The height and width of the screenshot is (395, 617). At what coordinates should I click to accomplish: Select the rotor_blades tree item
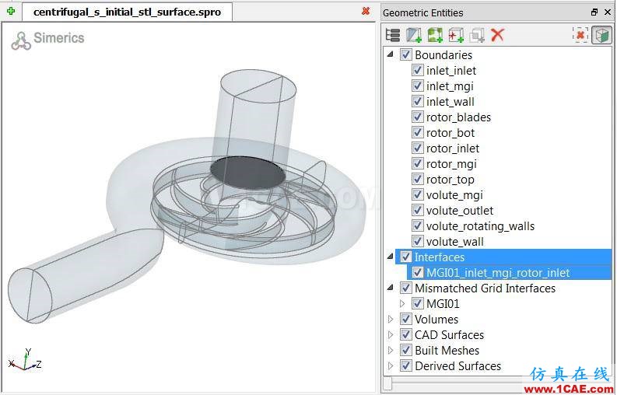pyautogui.click(x=458, y=117)
